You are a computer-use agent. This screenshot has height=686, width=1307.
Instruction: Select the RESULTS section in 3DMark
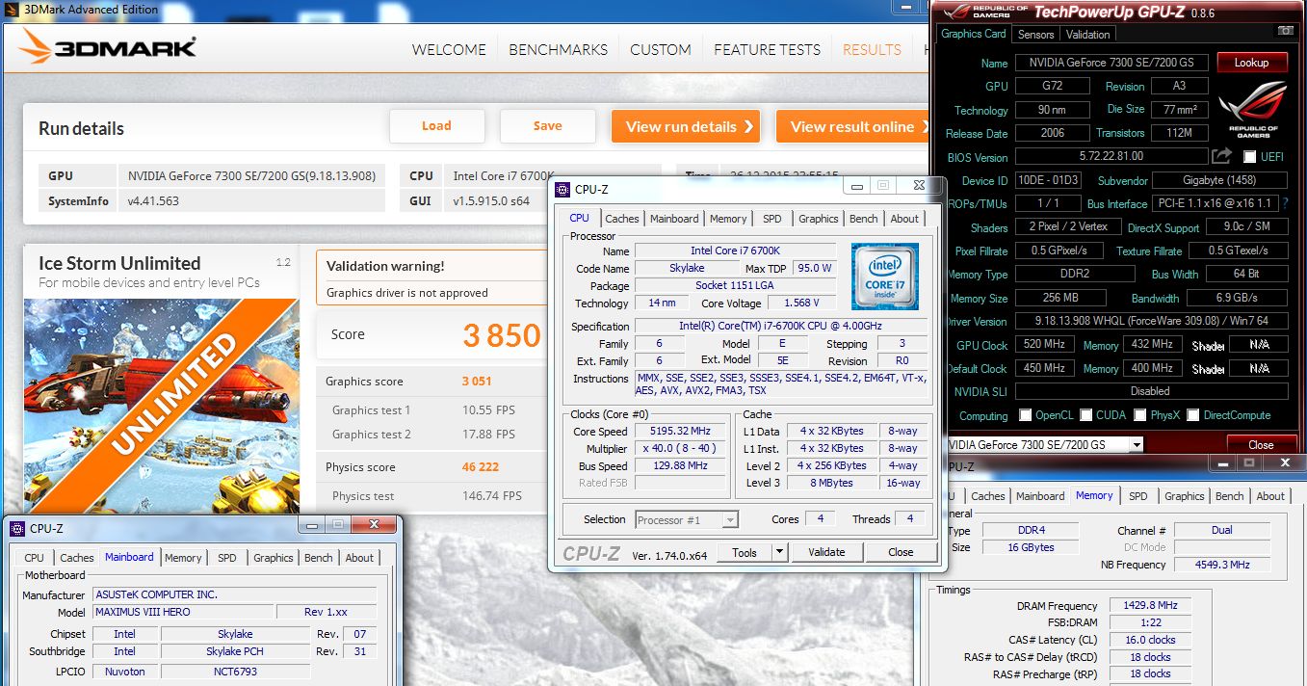tap(872, 49)
